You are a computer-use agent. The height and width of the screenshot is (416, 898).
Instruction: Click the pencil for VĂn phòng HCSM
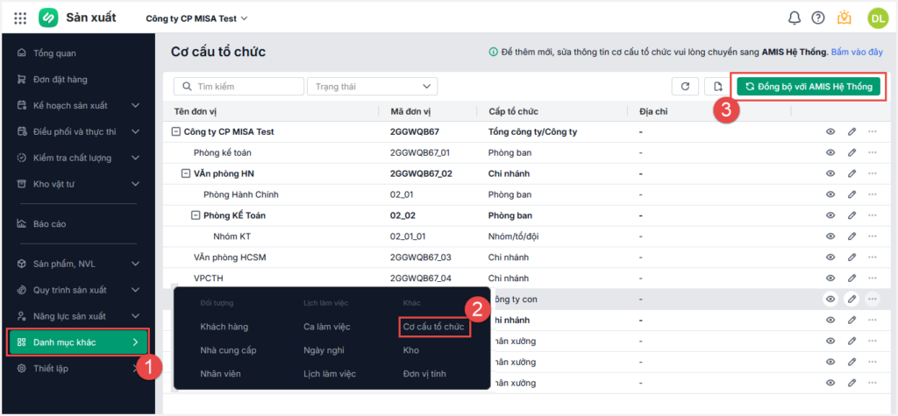852,257
